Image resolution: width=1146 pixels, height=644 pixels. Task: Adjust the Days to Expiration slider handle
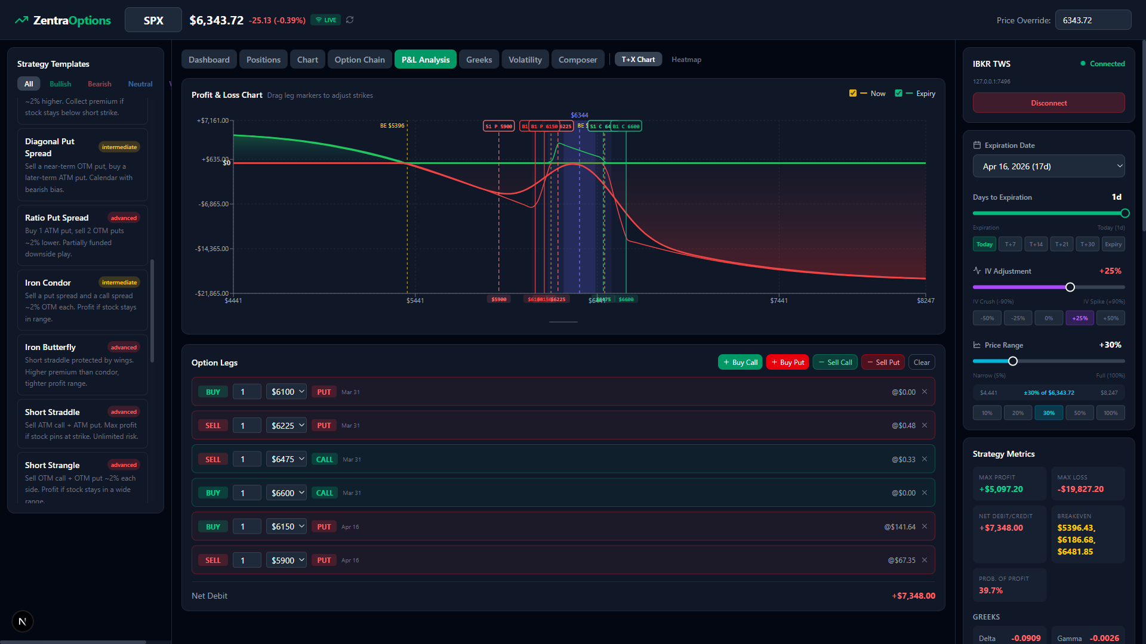coord(1125,213)
